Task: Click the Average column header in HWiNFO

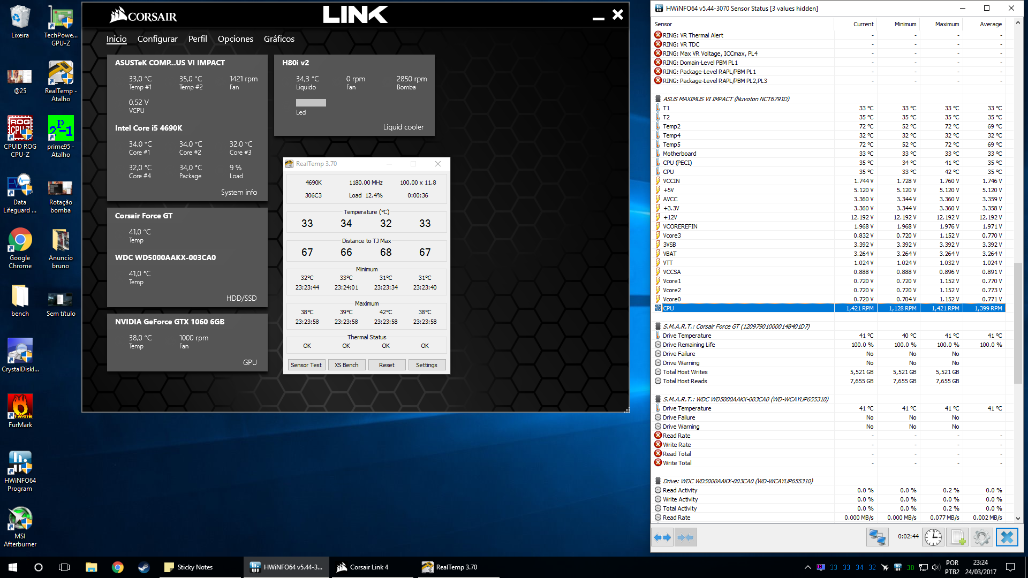Action: click(983, 24)
